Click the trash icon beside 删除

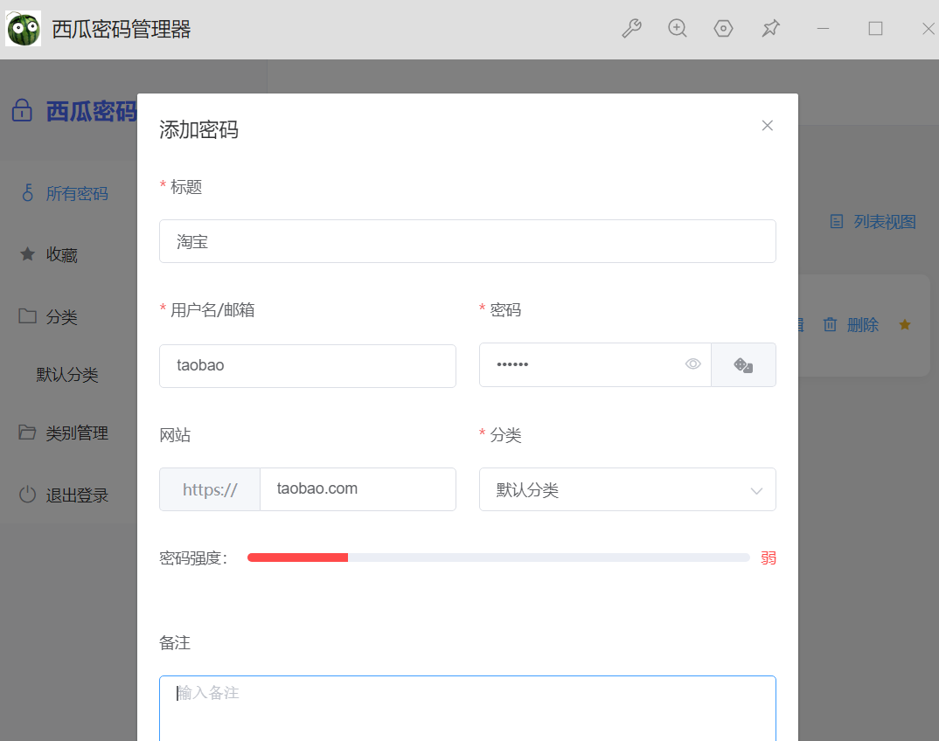point(830,324)
